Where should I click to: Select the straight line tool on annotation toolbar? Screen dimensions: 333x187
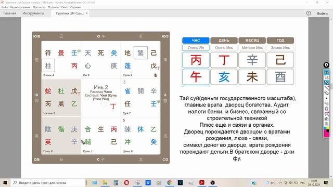(326, 88)
